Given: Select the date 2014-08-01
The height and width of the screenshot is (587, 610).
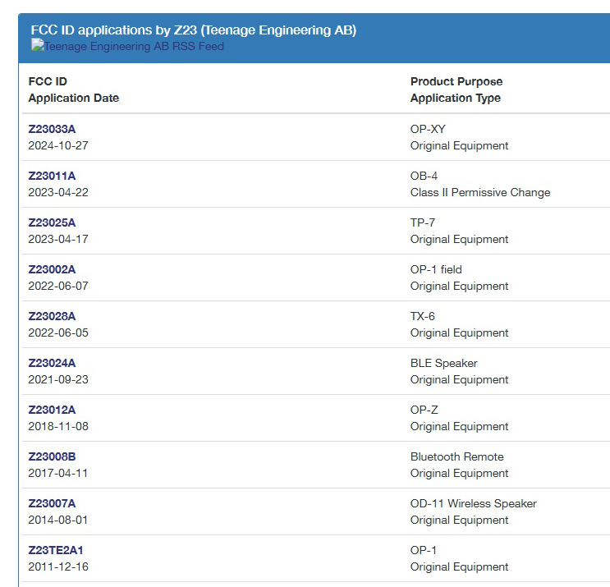Looking at the screenshot, I should pos(58,520).
